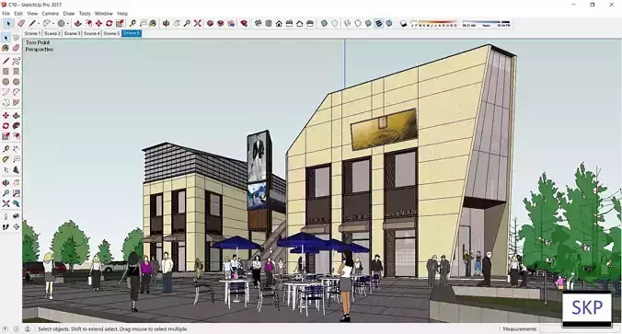The width and height of the screenshot is (622, 334).
Task: Select the Zoom Window tool in left toolbar
Action: (16, 193)
